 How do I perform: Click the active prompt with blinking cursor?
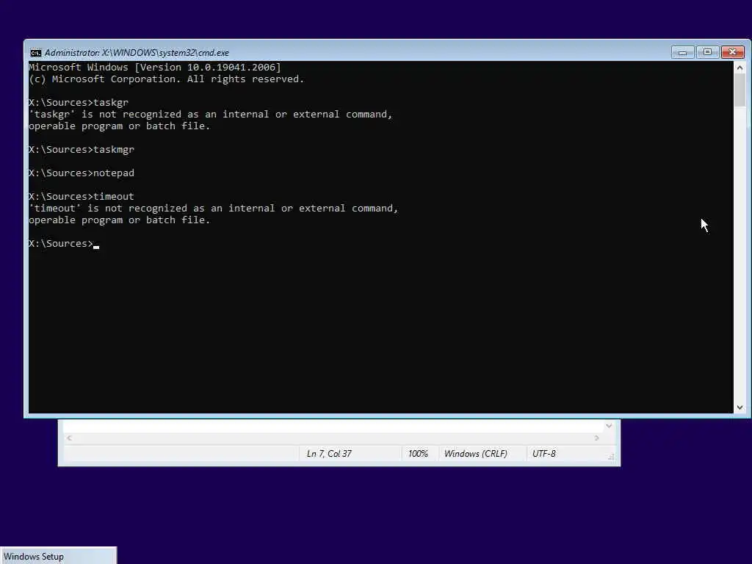64,244
